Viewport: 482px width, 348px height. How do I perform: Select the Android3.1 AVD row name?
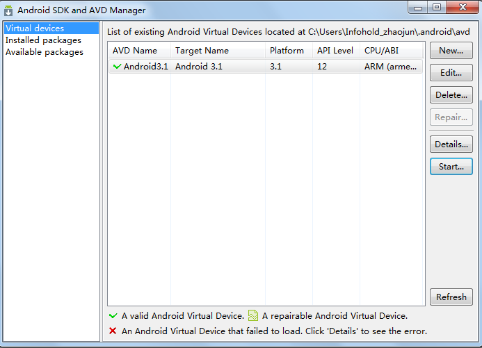[145, 67]
